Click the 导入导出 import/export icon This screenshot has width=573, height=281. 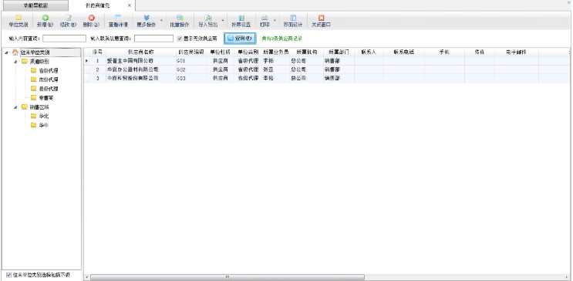(207, 18)
